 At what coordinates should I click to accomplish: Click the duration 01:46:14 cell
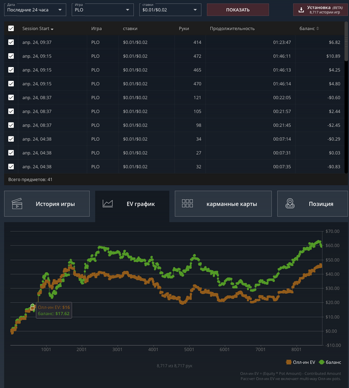coord(282,84)
